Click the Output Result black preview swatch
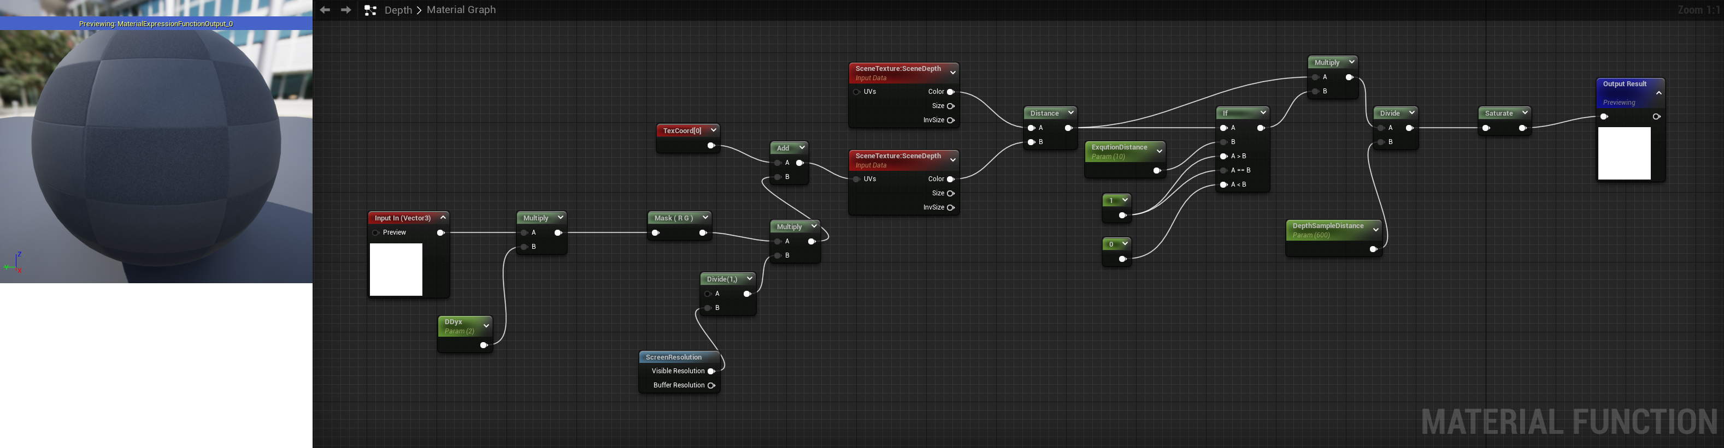1724x448 pixels. [x=1623, y=153]
